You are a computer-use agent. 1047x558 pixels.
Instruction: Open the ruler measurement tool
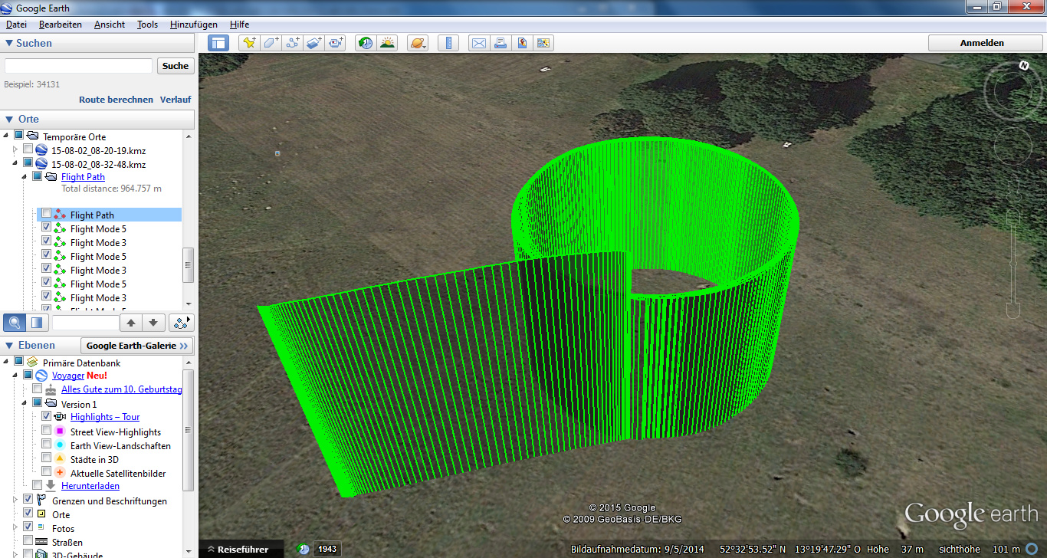click(x=448, y=43)
